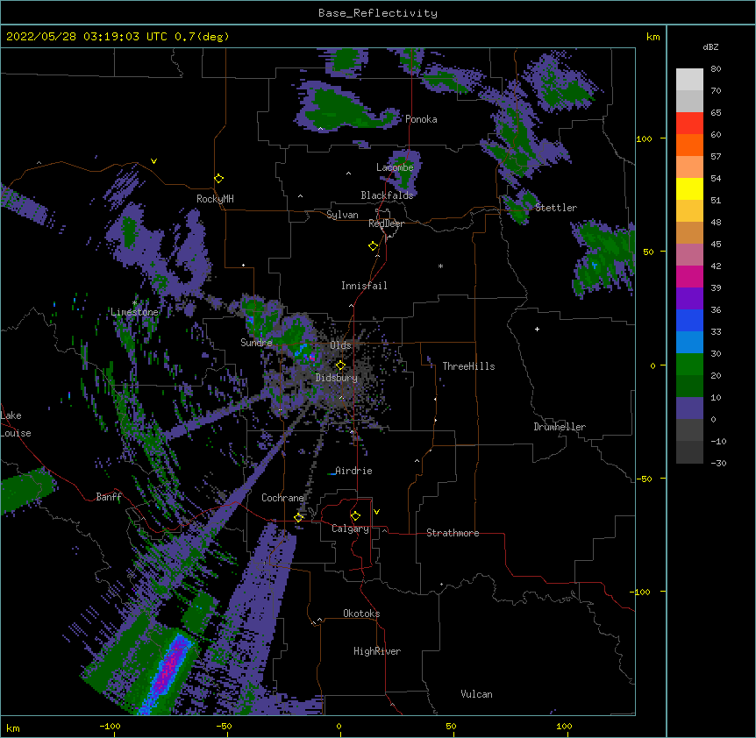
Task: Click the intense magenta echo core southwest
Action: tap(168, 670)
